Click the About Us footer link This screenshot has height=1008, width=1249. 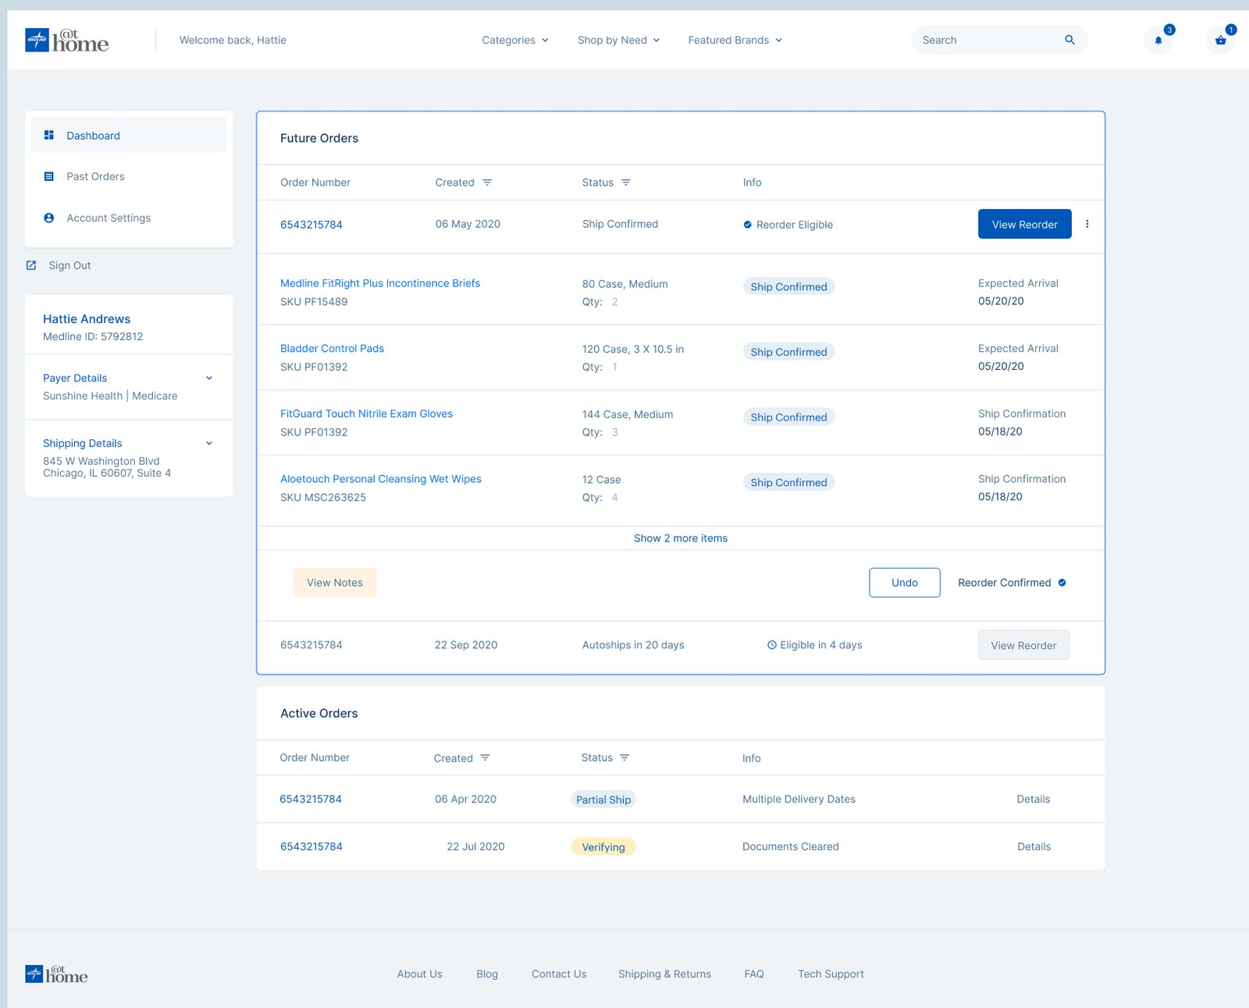419,974
